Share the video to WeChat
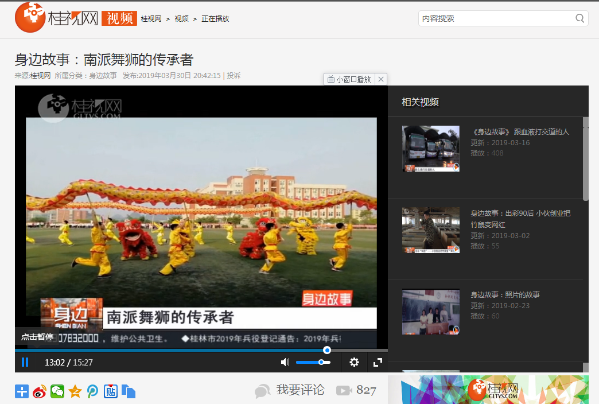Screen dimensions: 599x404 (x=57, y=391)
